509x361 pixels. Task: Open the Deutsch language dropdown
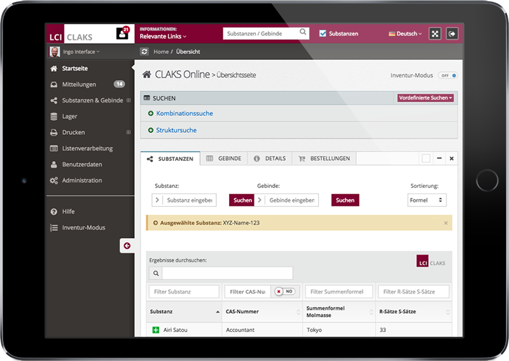[405, 34]
